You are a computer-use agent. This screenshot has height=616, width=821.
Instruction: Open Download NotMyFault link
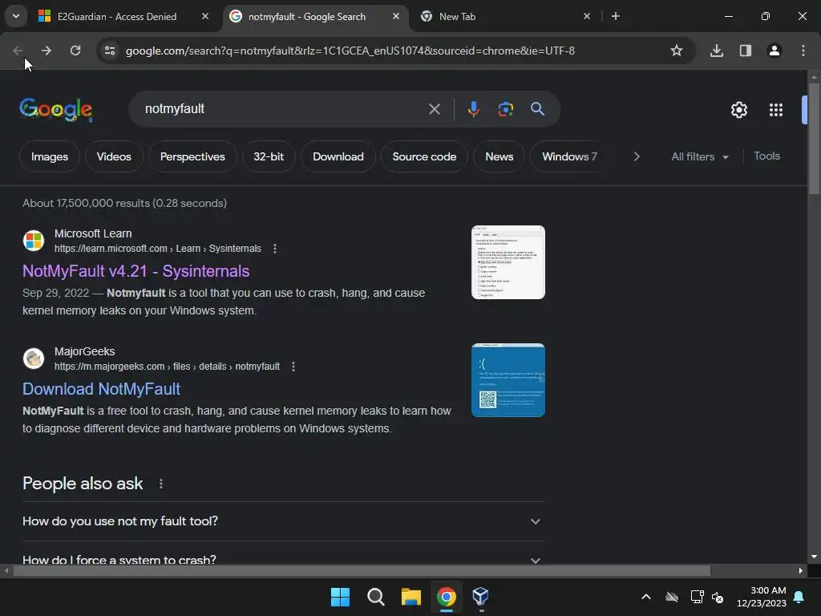click(x=101, y=389)
